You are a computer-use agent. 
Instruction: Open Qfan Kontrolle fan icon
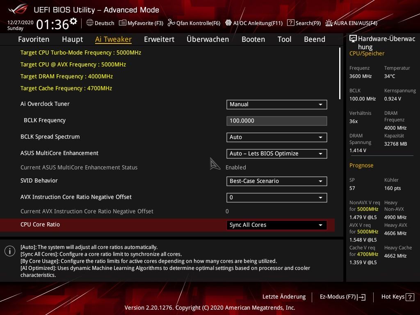pos(171,23)
